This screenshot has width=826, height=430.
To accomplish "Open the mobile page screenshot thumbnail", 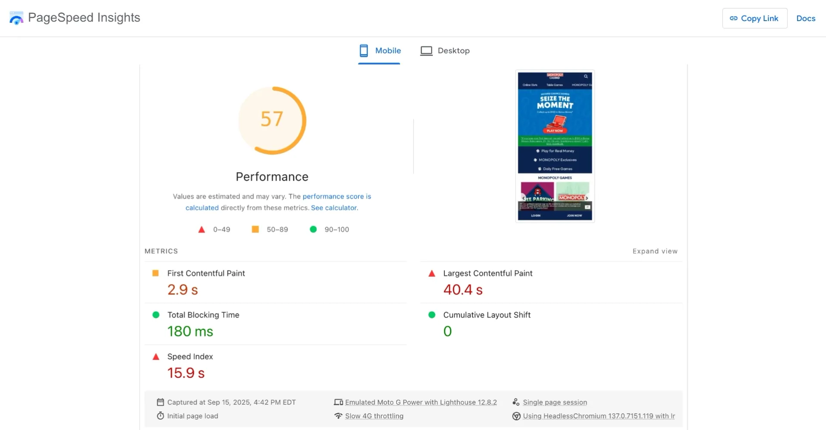I will tap(555, 146).
